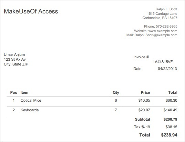Click the Price column header
Screen dimensions: 185x142
click(145, 92)
